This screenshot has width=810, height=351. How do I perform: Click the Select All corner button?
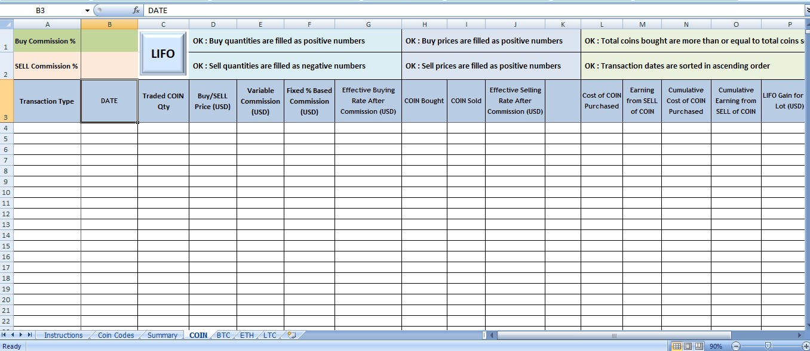tap(7, 24)
